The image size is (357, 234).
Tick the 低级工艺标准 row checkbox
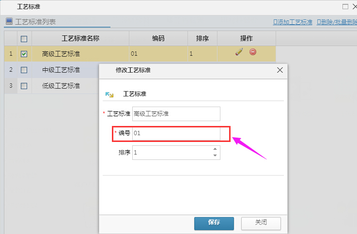pyautogui.click(x=24, y=86)
